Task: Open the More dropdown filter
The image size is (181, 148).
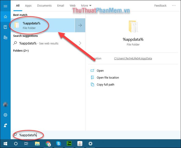Action: point(86,5)
